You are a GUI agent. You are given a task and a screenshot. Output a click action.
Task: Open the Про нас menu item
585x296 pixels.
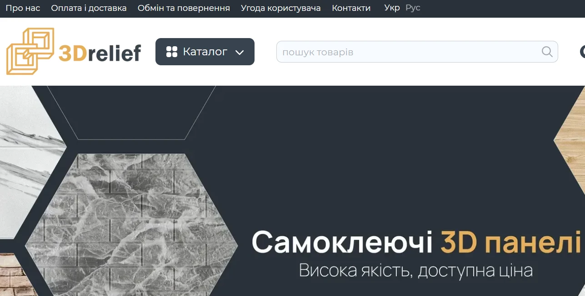pos(23,8)
